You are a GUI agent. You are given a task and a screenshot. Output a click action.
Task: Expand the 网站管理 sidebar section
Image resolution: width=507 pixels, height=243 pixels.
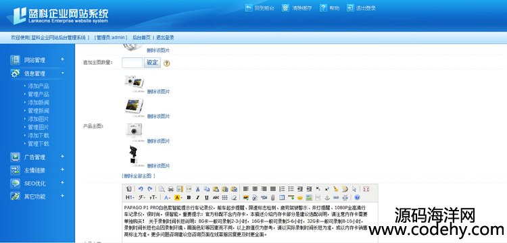click(62, 59)
